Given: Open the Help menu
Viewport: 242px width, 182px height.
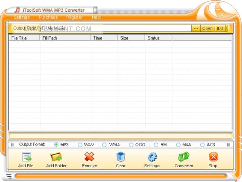Looking at the screenshot, I should point(96,17).
